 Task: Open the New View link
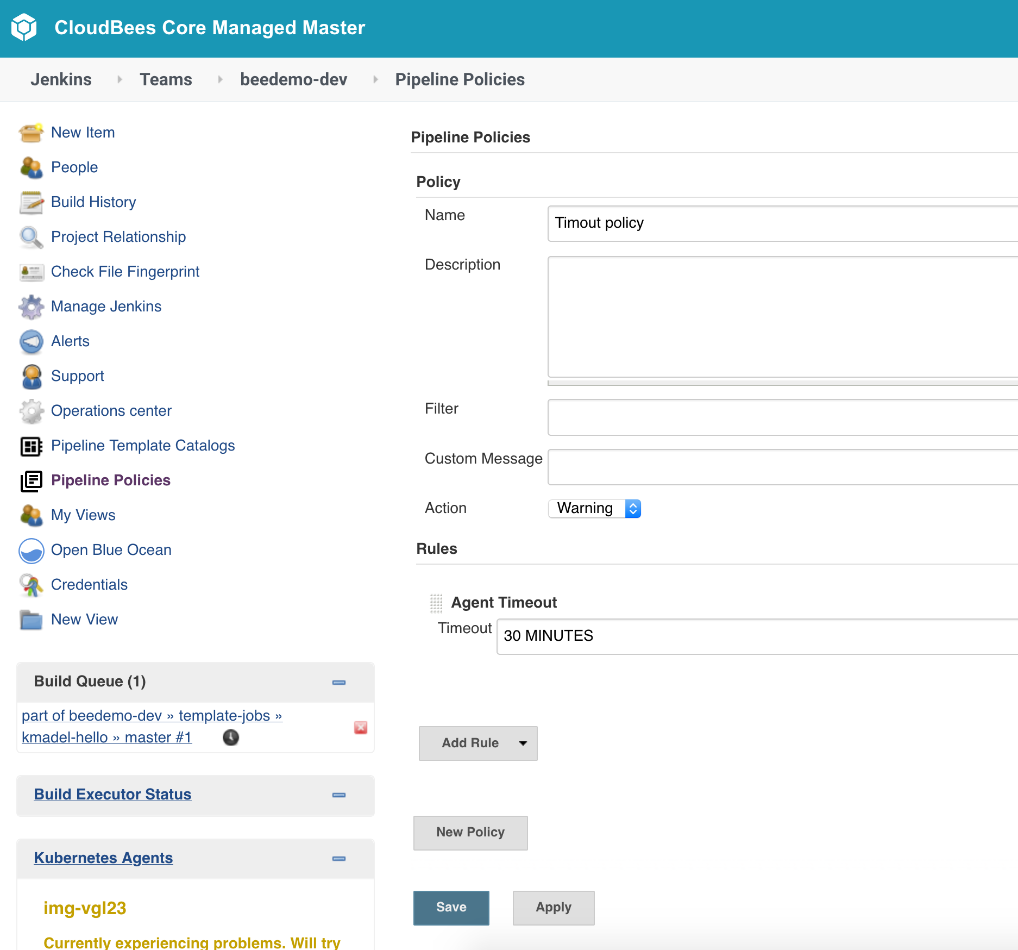tap(84, 620)
